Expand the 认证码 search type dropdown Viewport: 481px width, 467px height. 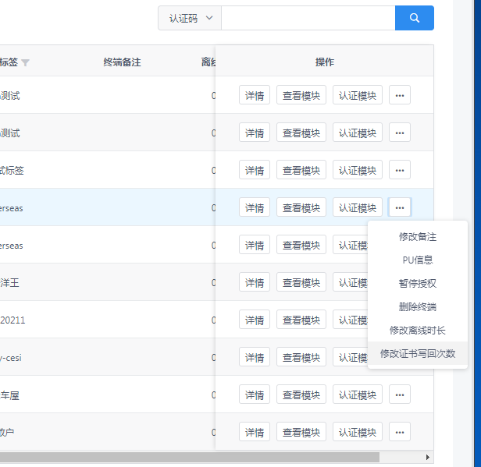tap(190, 18)
